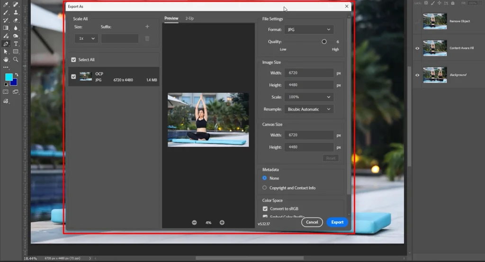Image resolution: width=485 pixels, height=262 pixels.
Task: Select the Eyedropper tool
Action: (x=6, y=5)
